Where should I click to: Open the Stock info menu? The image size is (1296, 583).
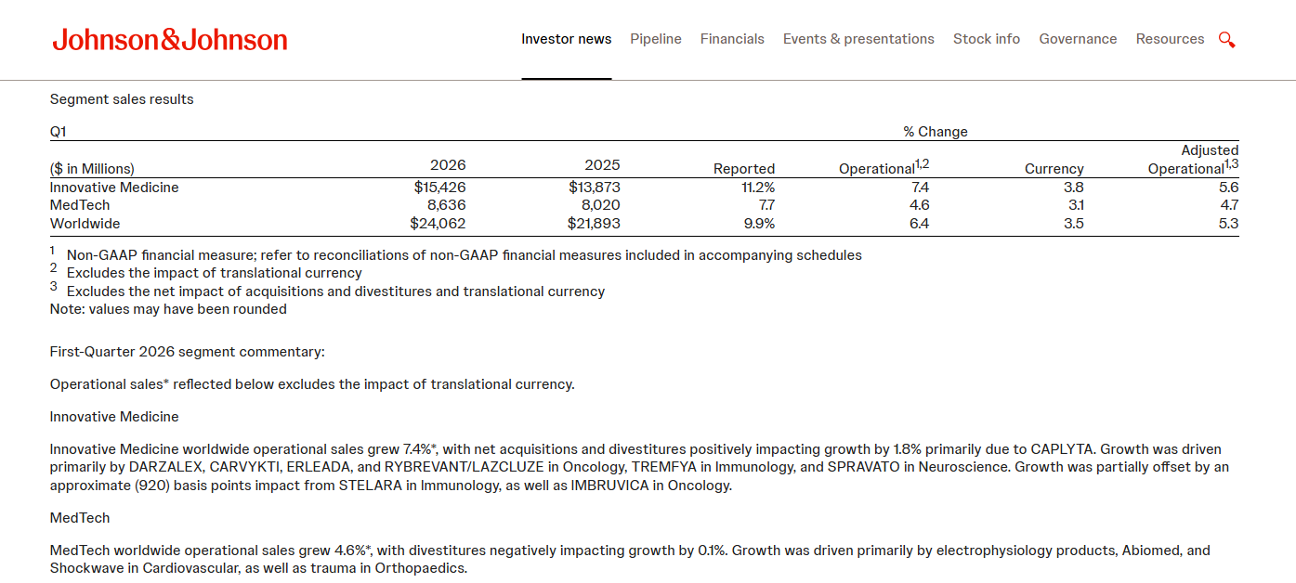coord(987,39)
